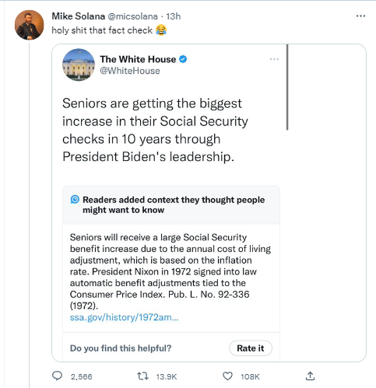Image resolution: width=376 pixels, height=388 pixels.
Task: Click the Rate it button
Action: [x=251, y=348]
